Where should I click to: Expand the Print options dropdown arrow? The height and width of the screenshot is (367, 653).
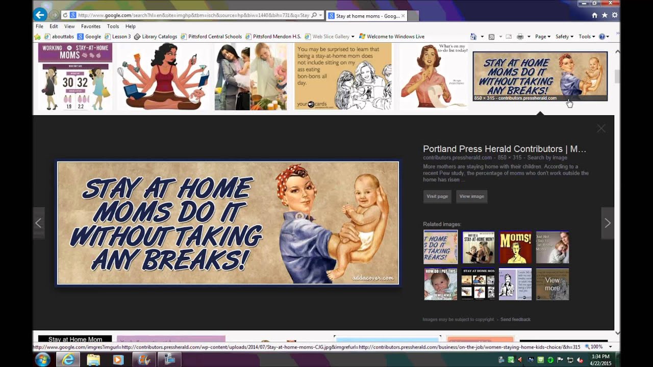[x=529, y=37]
